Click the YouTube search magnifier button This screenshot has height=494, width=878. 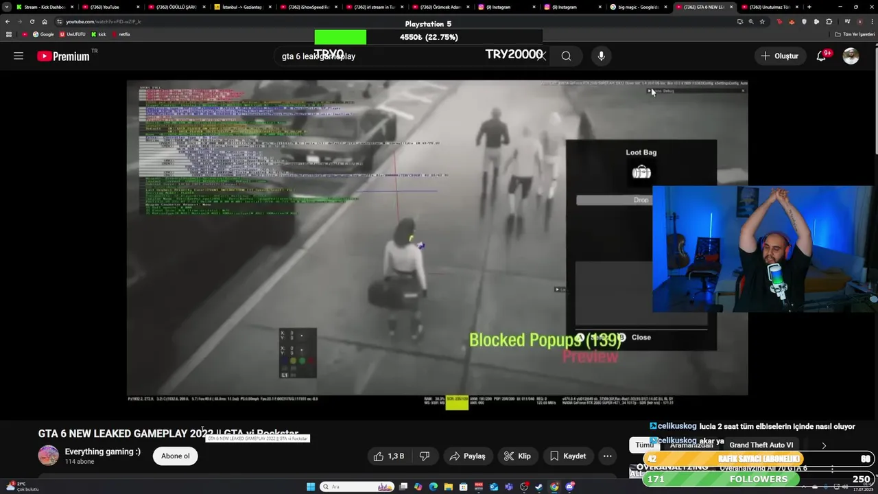(x=566, y=56)
